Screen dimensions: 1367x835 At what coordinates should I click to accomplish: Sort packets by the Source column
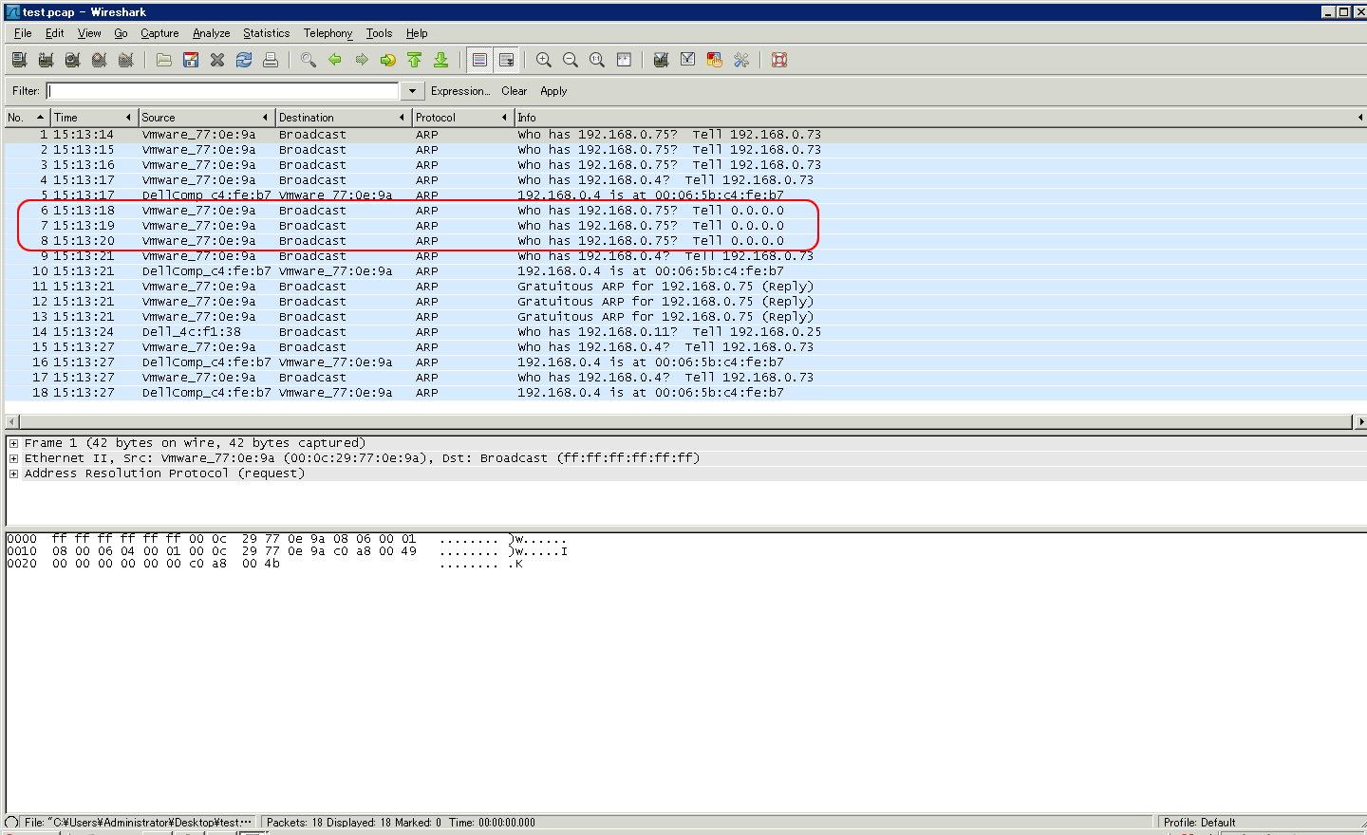(x=206, y=118)
